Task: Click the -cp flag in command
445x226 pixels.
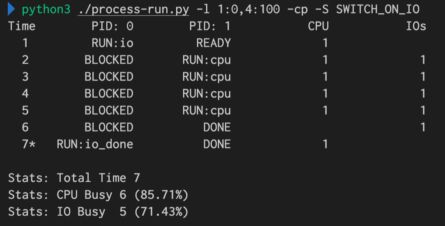Action: tap(301, 9)
